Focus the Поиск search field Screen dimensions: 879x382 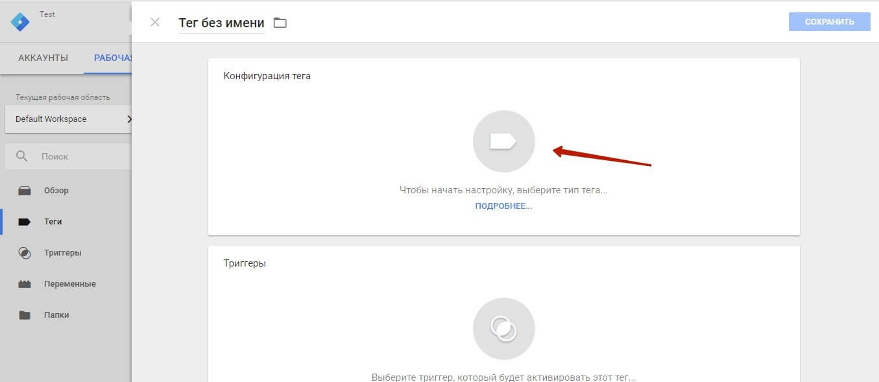68,156
